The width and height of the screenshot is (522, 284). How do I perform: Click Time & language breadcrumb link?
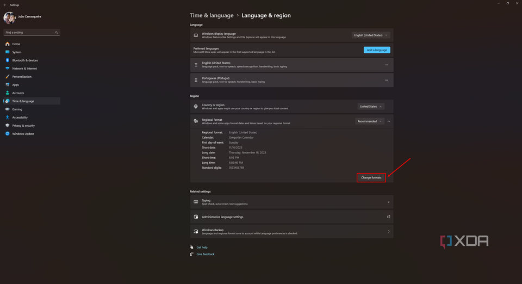tap(212, 15)
